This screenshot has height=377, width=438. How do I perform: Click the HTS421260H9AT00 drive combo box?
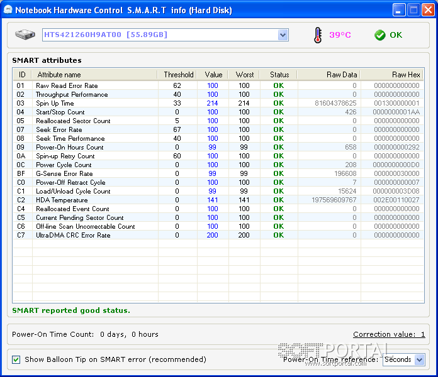coord(166,35)
